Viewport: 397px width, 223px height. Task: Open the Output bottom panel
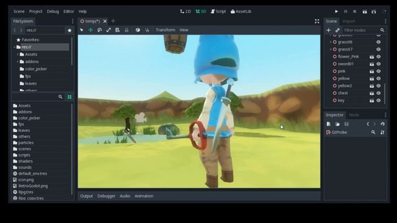tap(86, 196)
